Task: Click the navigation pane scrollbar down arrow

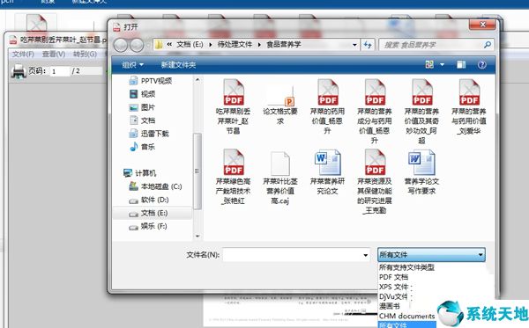Action: click(197, 237)
